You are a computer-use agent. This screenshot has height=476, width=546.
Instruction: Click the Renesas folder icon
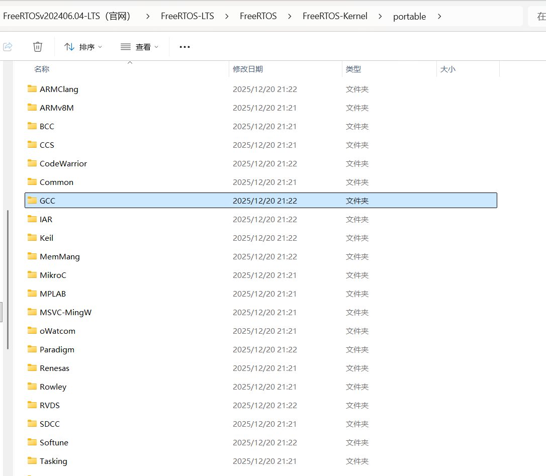(x=32, y=368)
